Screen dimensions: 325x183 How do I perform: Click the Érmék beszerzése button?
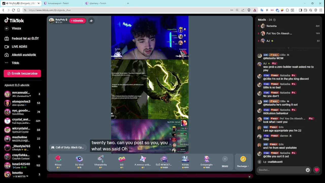pos(22,73)
